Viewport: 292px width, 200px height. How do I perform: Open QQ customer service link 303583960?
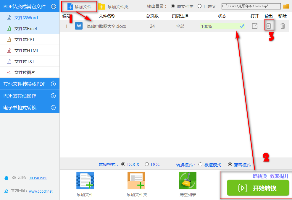[38, 178]
